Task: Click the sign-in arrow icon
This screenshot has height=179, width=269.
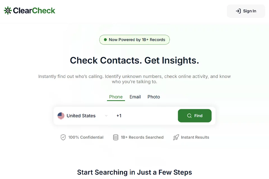Action: point(238,11)
